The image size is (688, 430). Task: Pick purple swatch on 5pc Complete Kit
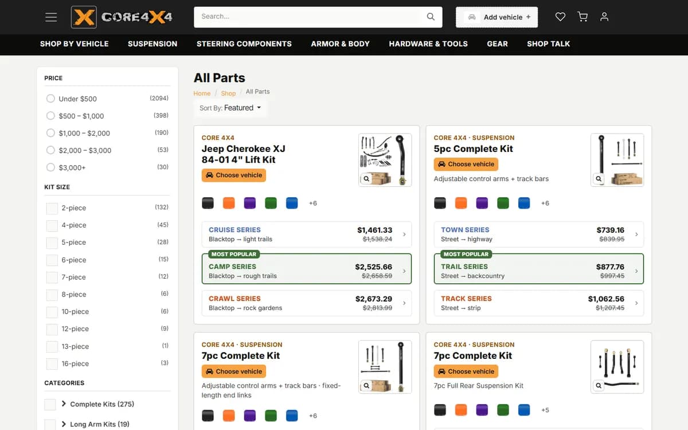coord(482,203)
